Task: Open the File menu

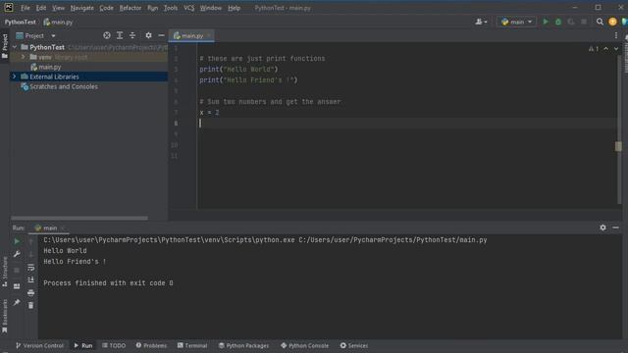Action: click(26, 8)
